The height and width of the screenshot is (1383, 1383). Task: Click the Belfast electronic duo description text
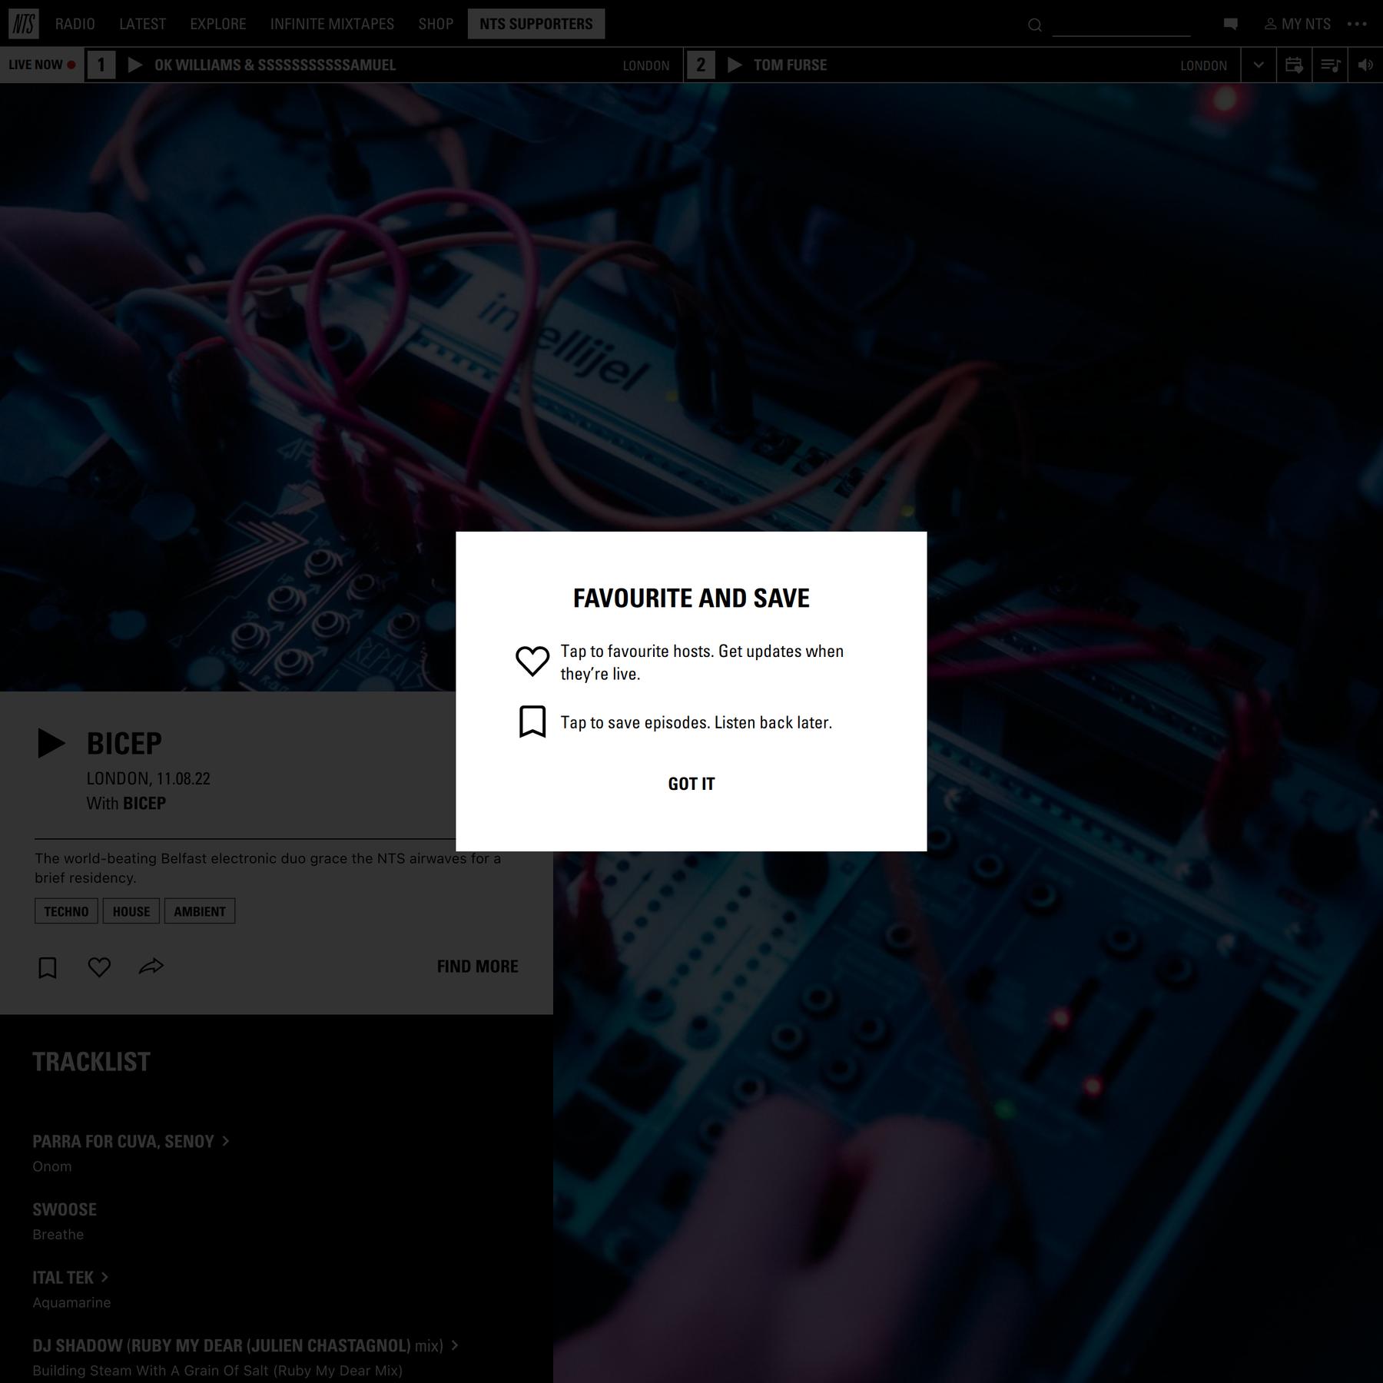[x=267, y=868]
